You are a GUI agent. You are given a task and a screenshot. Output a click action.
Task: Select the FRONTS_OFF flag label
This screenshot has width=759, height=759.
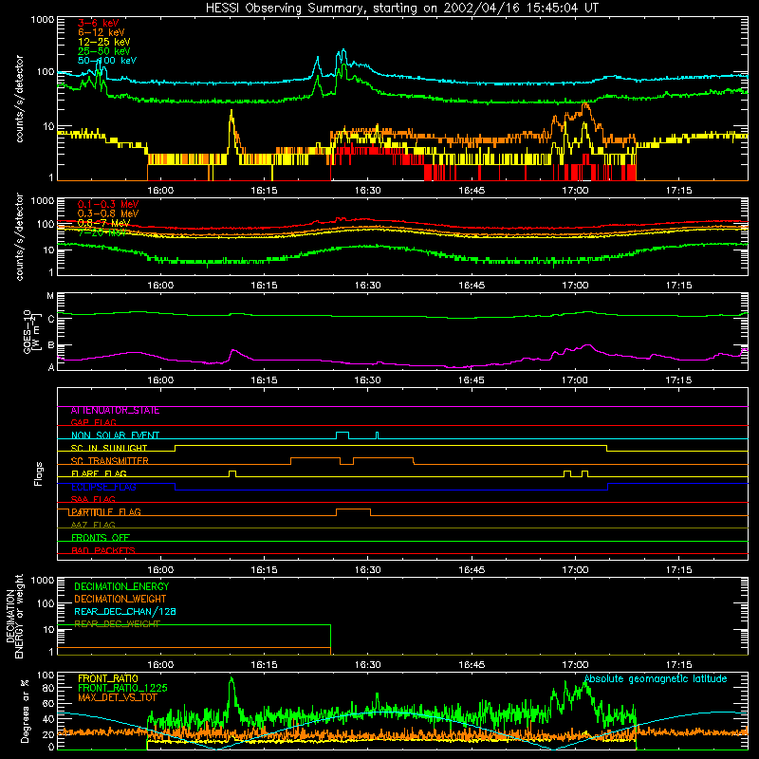[x=101, y=538]
